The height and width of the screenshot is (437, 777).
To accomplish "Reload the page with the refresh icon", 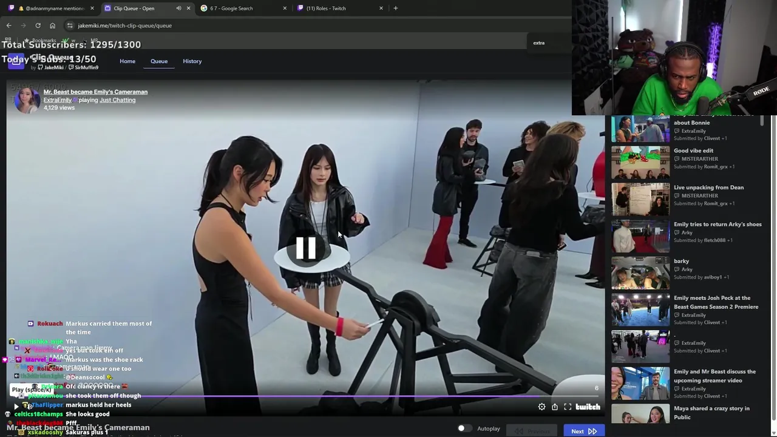I will tap(38, 25).
